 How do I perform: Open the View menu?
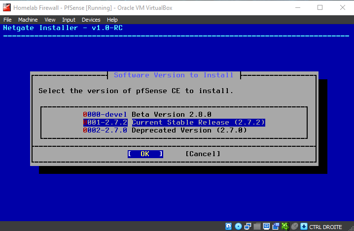point(50,20)
